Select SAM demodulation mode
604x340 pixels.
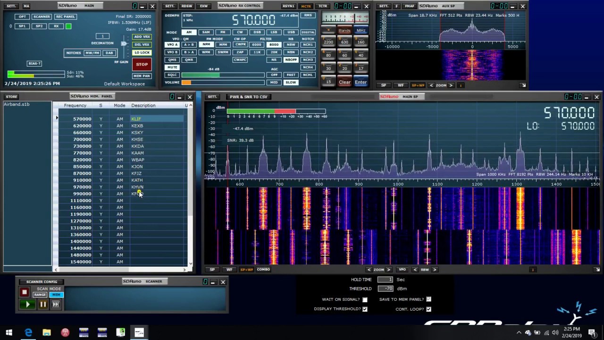206,33
